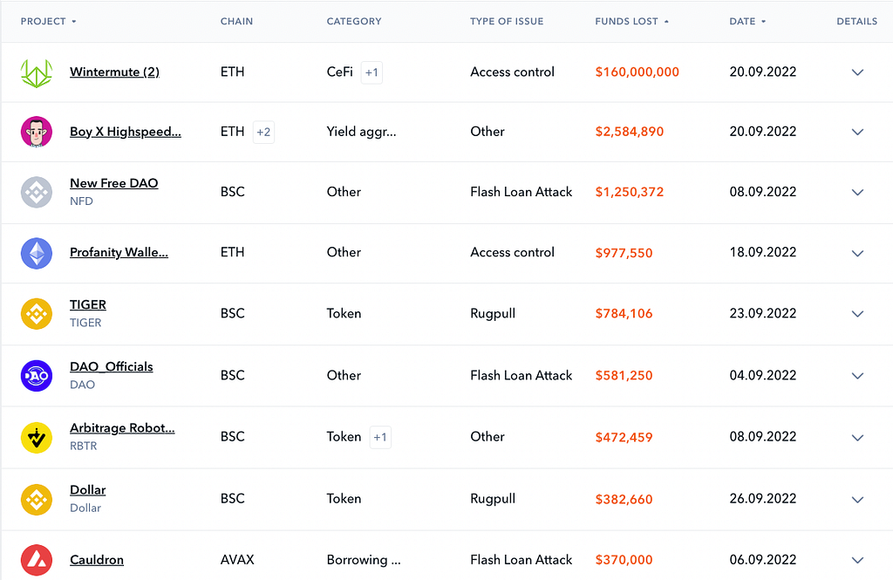Expand details chevron for TIGER row
893x580 pixels.
(857, 314)
